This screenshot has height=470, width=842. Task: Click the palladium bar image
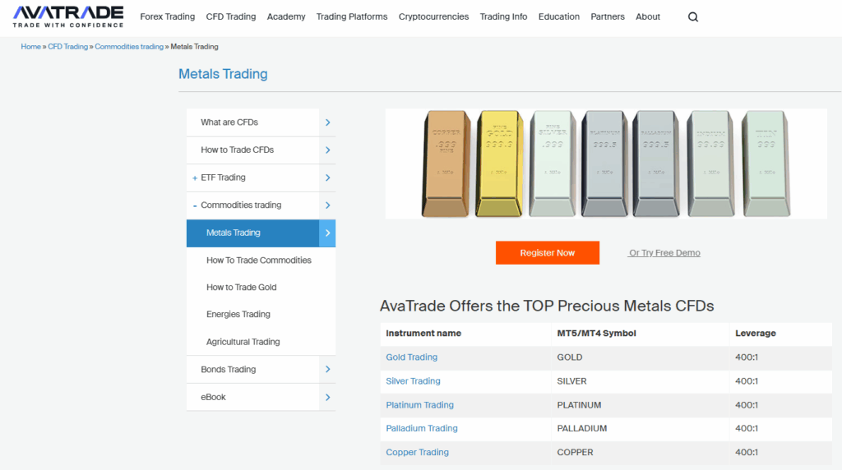656,164
